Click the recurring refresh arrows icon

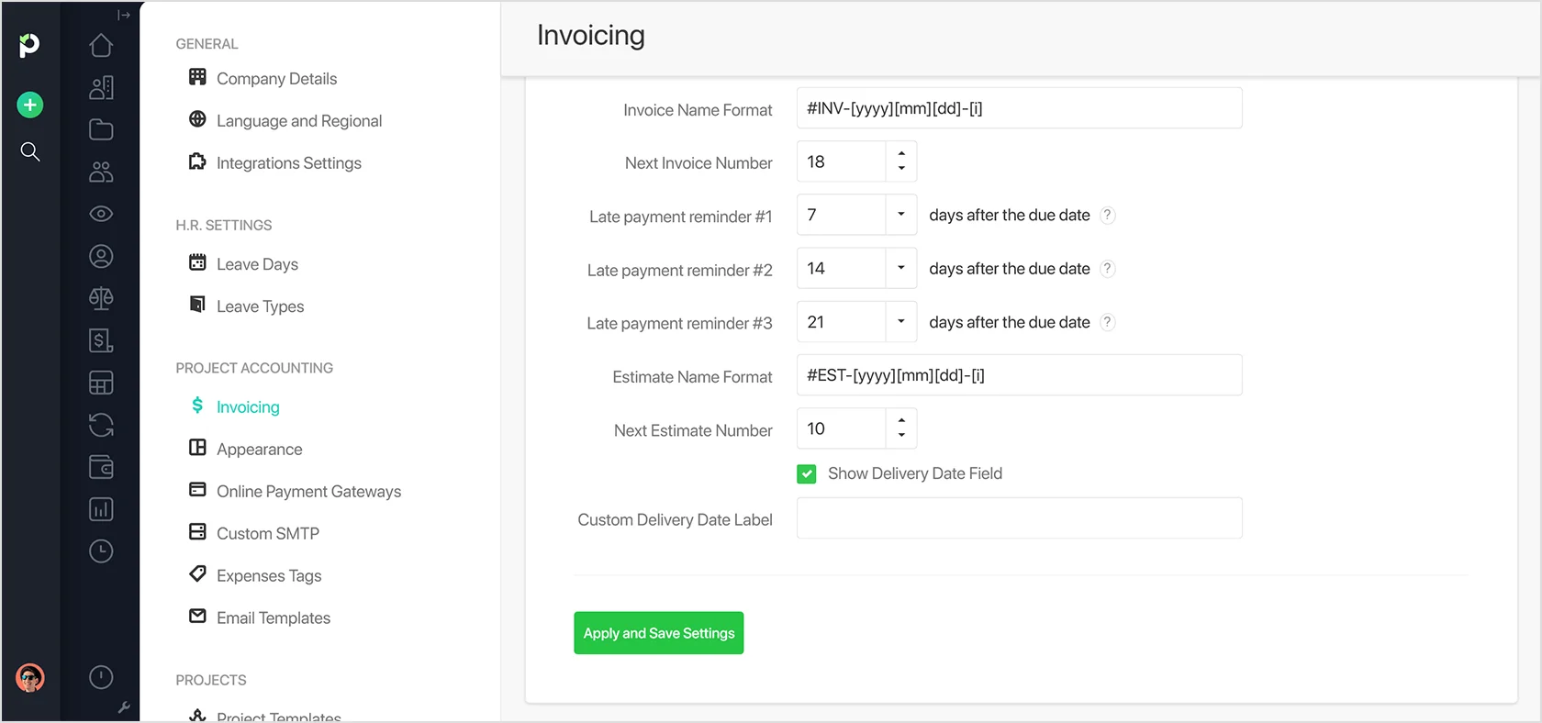101,425
